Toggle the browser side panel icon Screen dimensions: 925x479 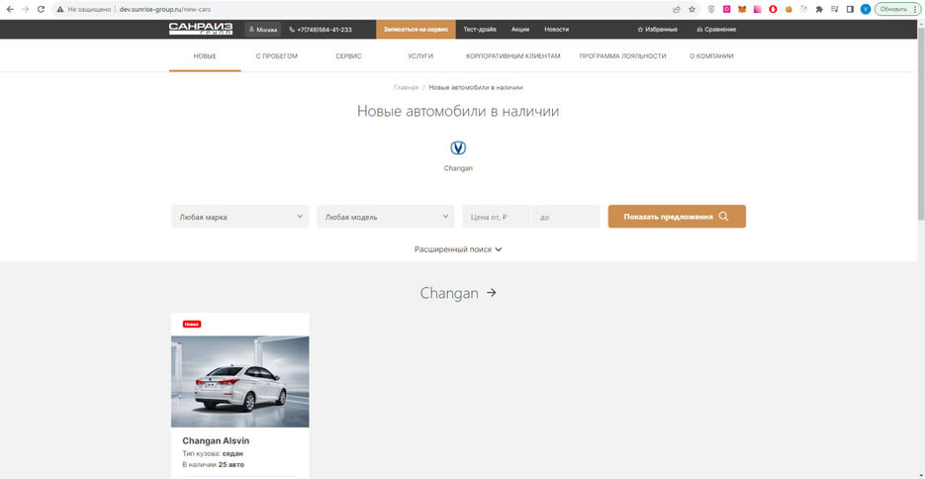click(x=850, y=10)
